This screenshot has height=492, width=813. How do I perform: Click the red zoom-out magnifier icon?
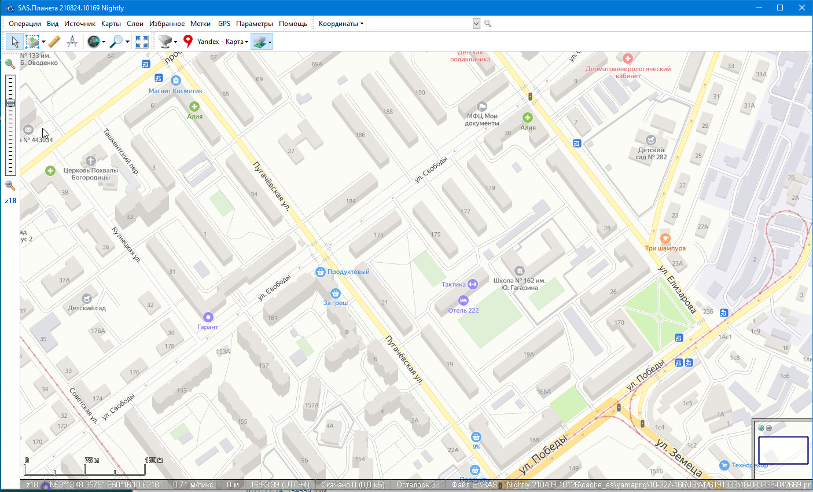tap(10, 185)
